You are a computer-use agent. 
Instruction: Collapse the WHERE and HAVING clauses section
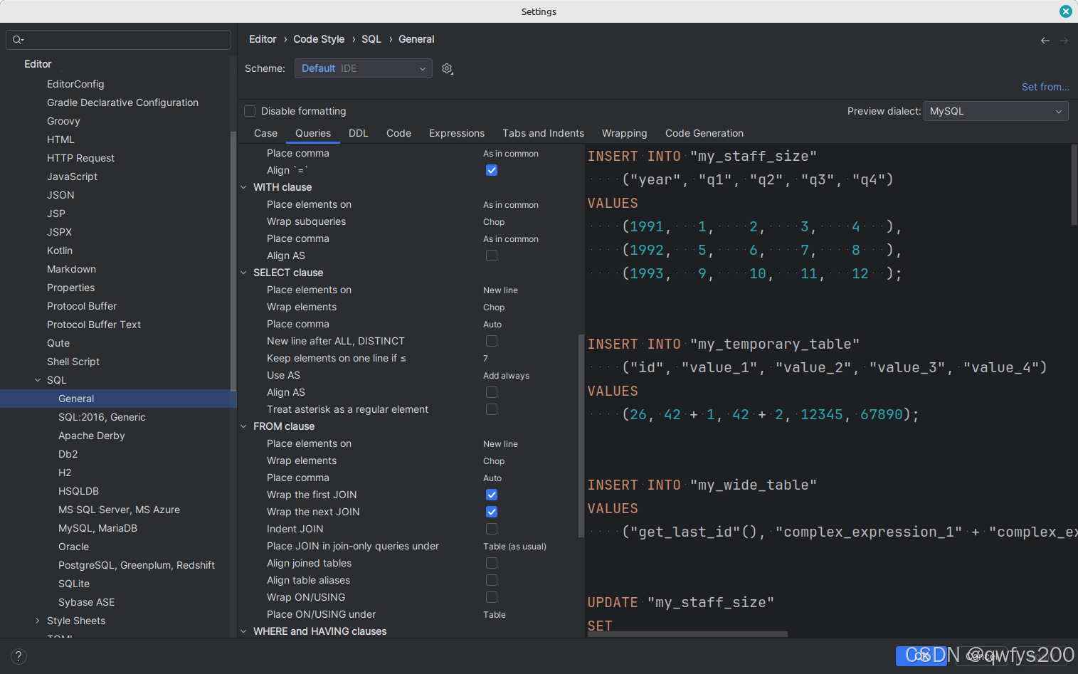click(243, 631)
